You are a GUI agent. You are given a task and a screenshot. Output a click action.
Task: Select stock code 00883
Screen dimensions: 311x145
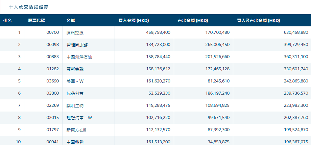[53, 57]
